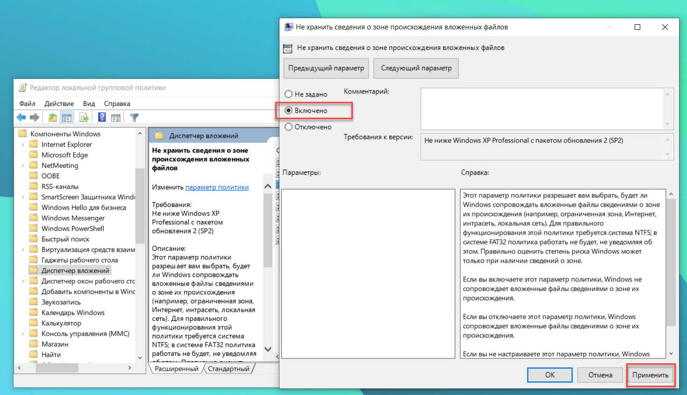Click the folder icon beside Калькулятор
The height and width of the screenshot is (395, 687).
[x=33, y=323]
